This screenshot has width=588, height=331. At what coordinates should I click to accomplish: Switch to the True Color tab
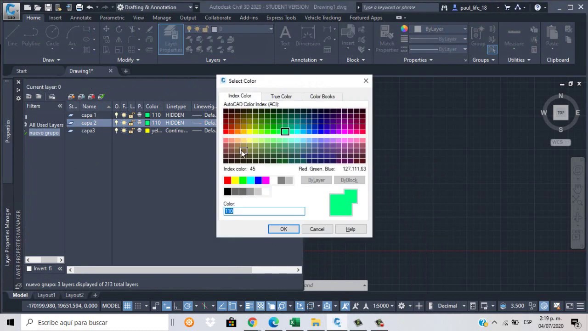pos(281,97)
